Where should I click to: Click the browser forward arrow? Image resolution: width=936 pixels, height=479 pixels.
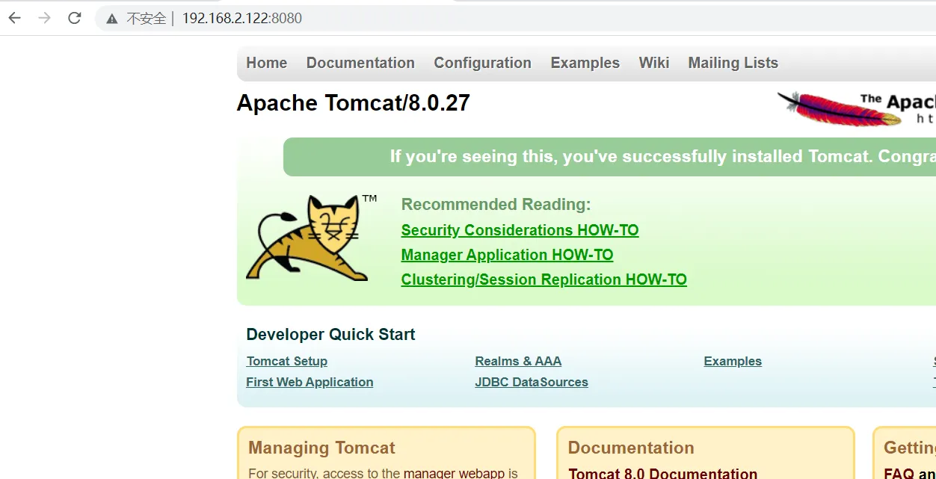tap(45, 18)
